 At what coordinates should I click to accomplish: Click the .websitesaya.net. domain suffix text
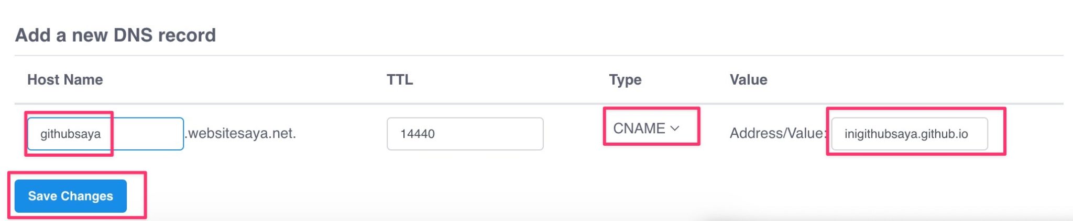click(x=242, y=133)
